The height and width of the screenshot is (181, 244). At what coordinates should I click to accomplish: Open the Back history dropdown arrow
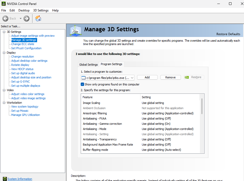21,18
